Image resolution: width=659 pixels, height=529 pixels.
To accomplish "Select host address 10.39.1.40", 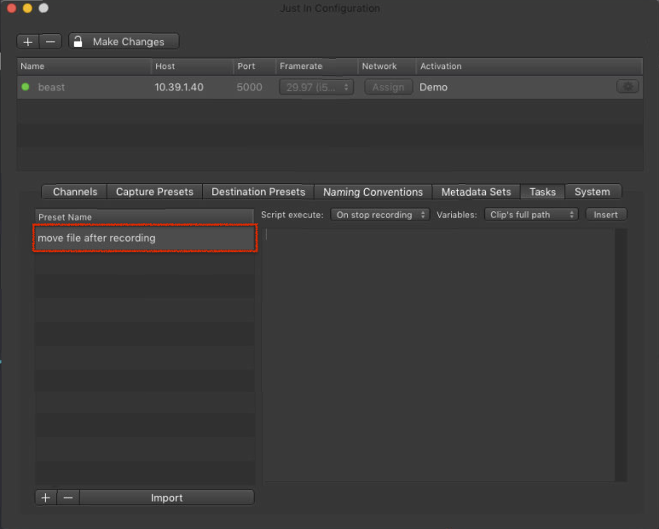I will (179, 88).
